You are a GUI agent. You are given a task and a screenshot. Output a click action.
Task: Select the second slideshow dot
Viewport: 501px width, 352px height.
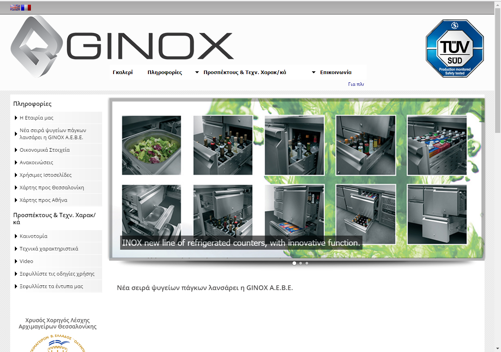tap(301, 263)
